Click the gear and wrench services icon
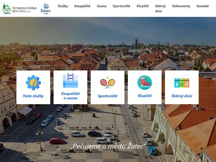The height and width of the screenshot is (162, 216). 33,83
